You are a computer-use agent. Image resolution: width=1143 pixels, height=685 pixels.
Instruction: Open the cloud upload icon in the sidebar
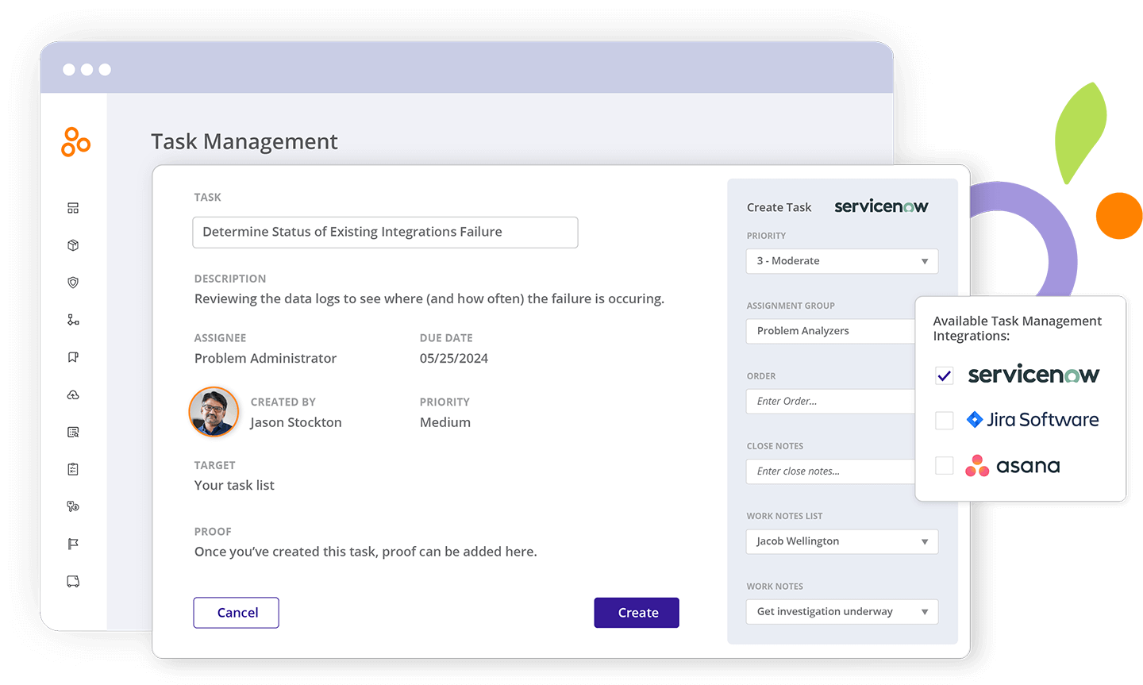pyautogui.click(x=73, y=394)
